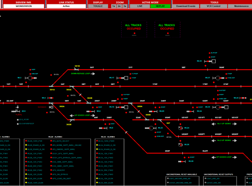This screenshot has height=186, width=252.
Task: Click the 34AT track section label
Action: point(181,101)
